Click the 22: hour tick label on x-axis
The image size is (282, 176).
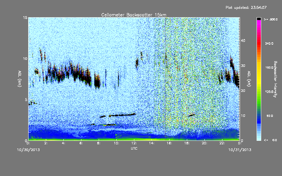tap(222, 143)
